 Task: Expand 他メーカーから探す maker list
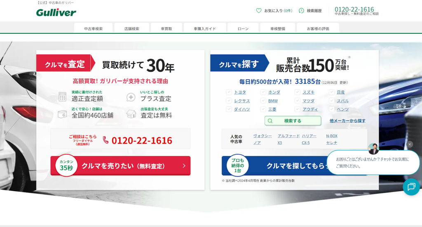(347, 121)
